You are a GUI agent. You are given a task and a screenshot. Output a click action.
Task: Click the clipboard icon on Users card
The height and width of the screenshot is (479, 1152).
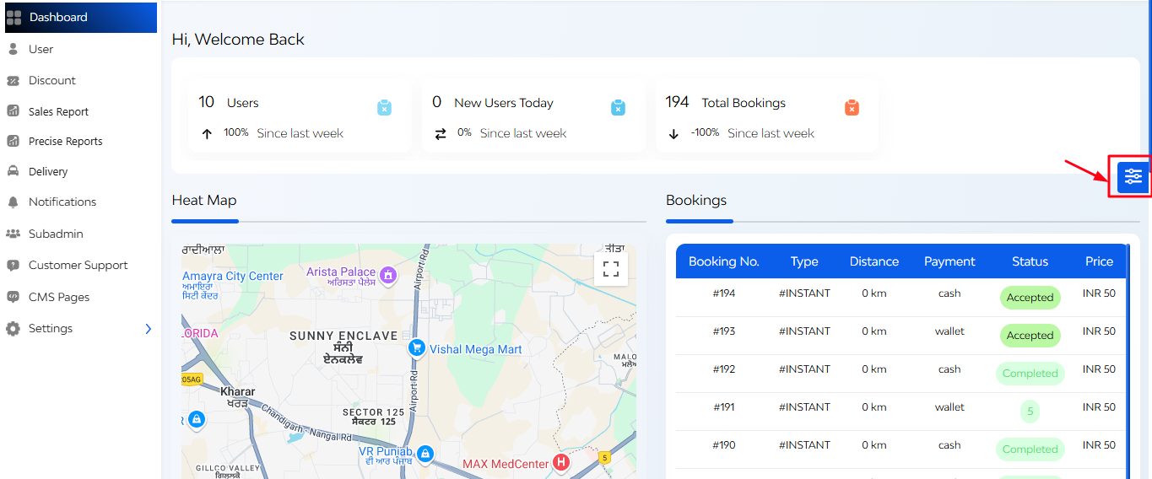(x=384, y=107)
